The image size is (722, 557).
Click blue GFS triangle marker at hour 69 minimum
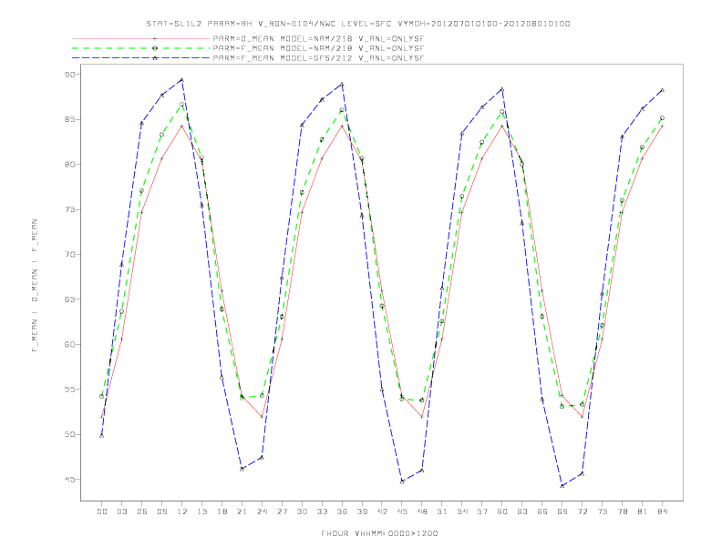pyautogui.click(x=562, y=486)
